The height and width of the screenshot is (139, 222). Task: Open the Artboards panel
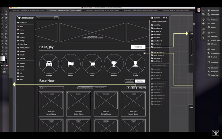[x=213, y=20]
